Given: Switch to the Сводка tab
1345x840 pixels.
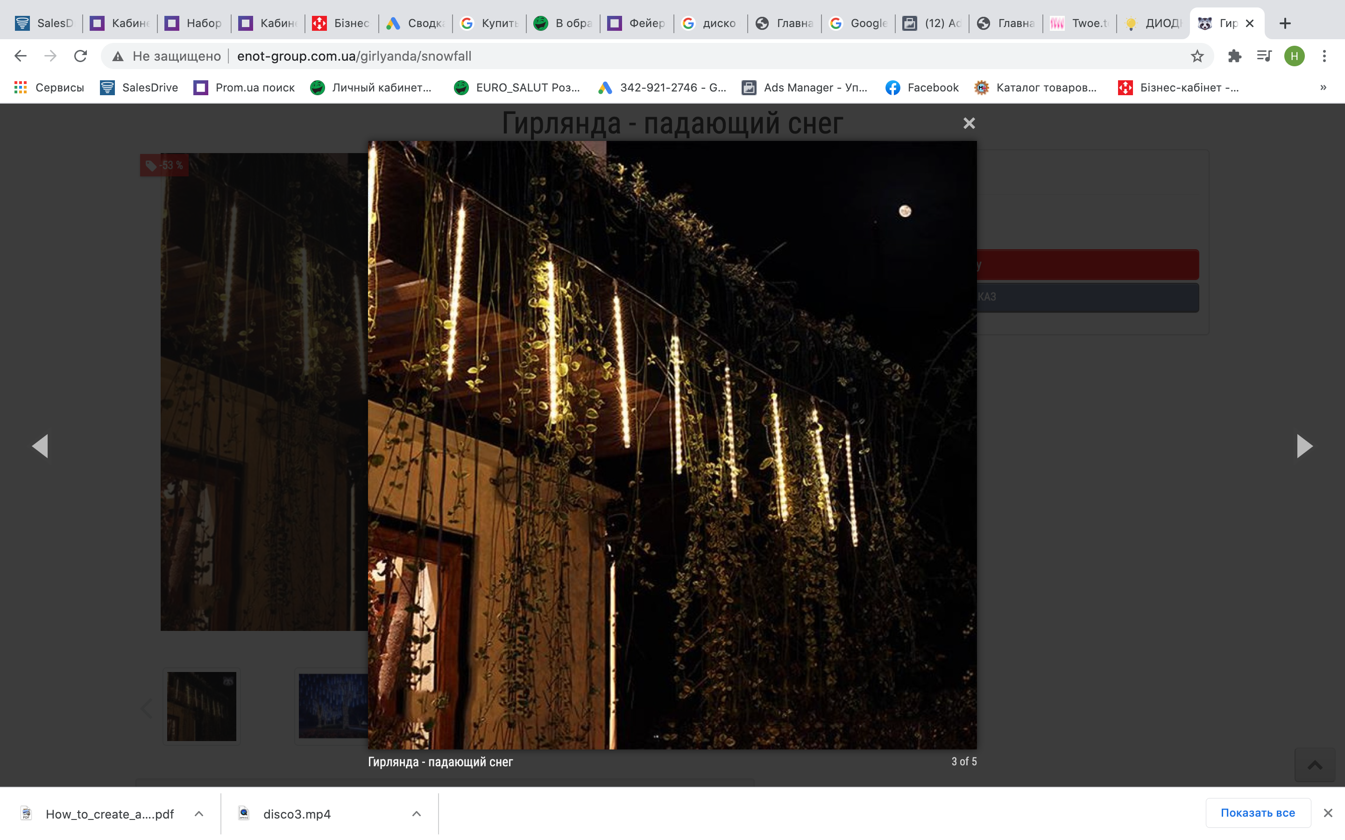Looking at the screenshot, I should coord(415,23).
